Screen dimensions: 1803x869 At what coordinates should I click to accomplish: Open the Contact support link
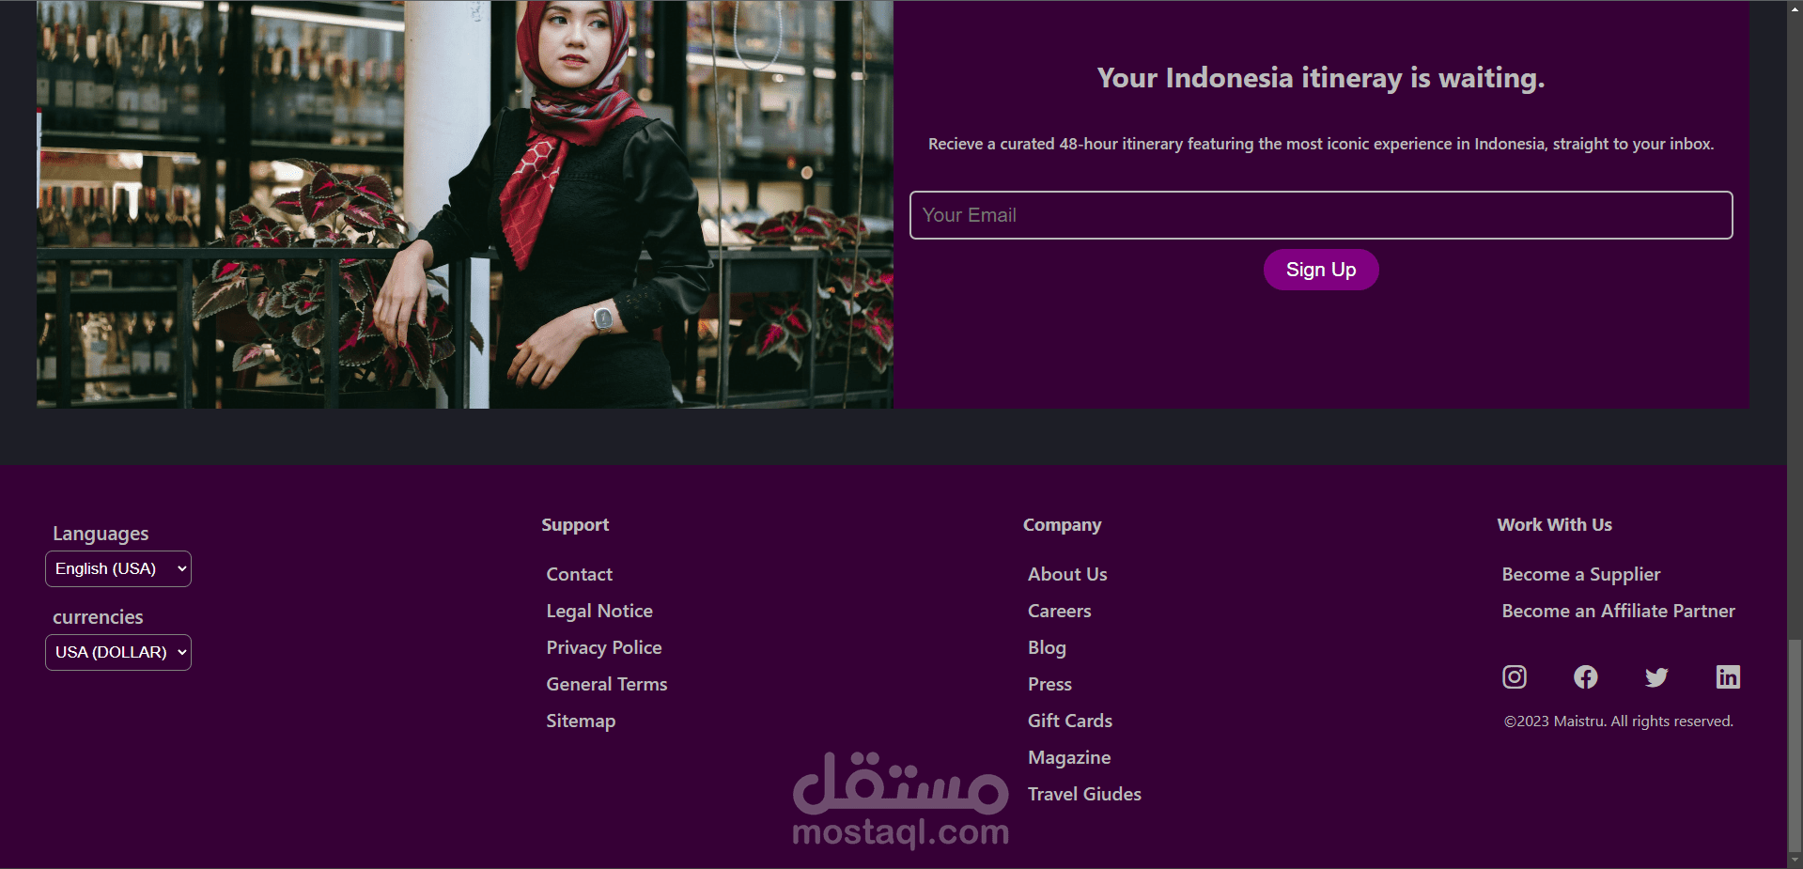pyautogui.click(x=579, y=574)
